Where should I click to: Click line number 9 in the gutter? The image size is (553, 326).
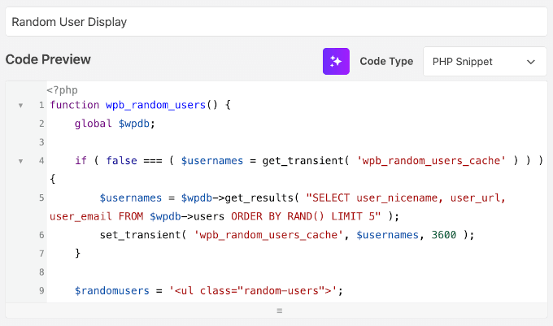coord(40,290)
